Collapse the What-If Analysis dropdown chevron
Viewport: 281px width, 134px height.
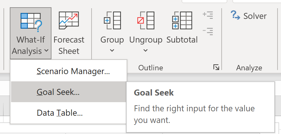pos(46,51)
